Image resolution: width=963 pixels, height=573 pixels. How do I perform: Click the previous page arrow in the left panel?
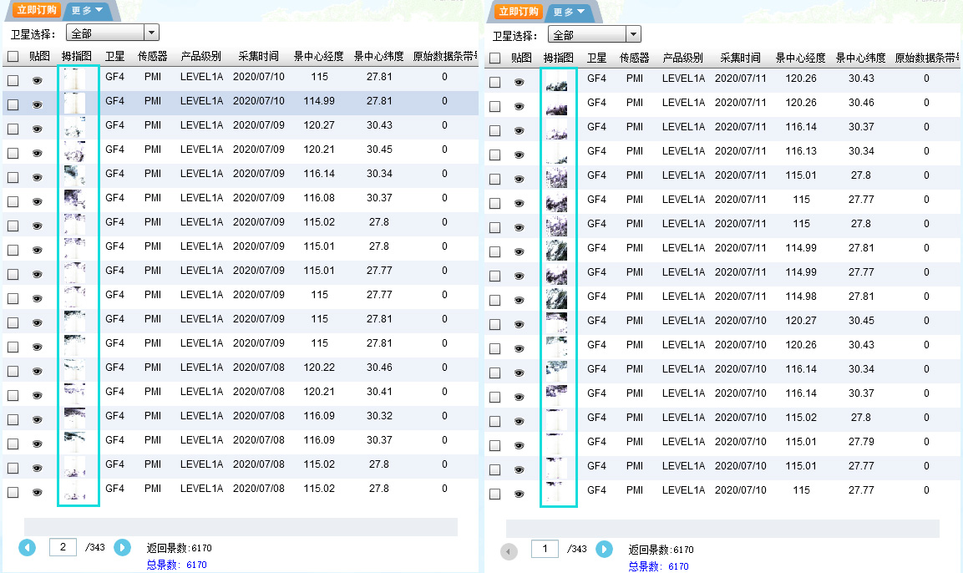click(x=27, y=547)
